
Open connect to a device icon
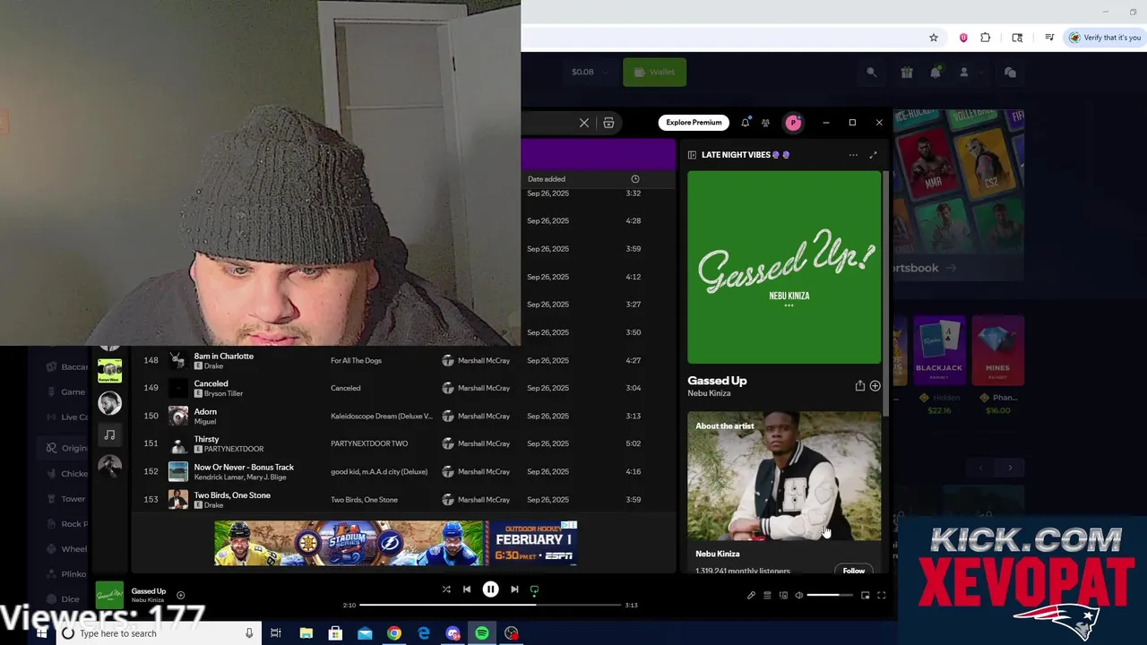click(x=783, y=596)
